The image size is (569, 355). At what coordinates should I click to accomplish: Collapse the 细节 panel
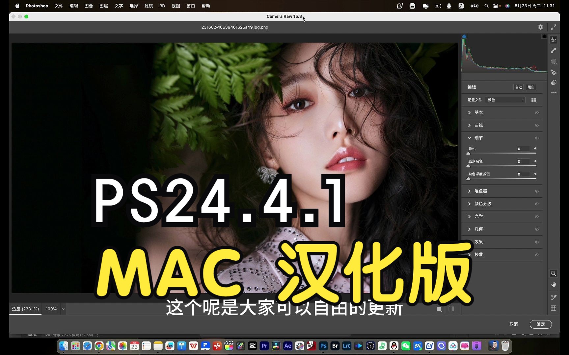click(469, 138)
